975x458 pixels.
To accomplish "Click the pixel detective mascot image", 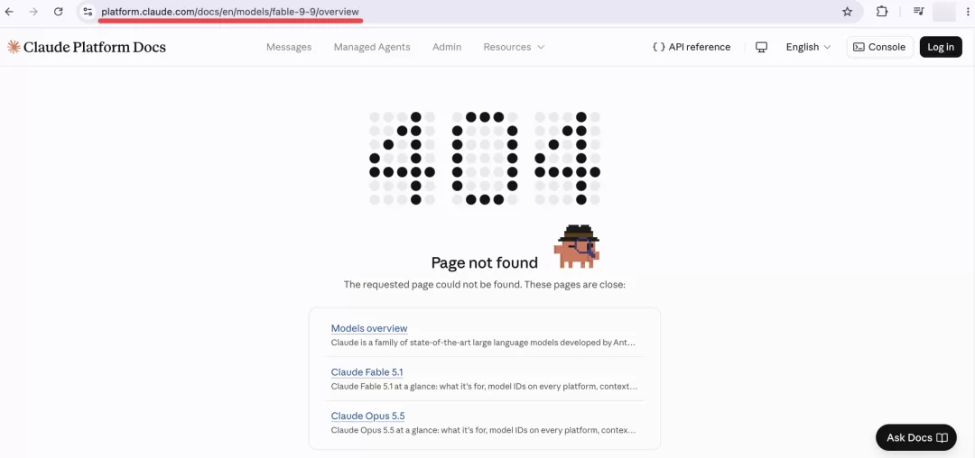I will (x=578, y=246).
